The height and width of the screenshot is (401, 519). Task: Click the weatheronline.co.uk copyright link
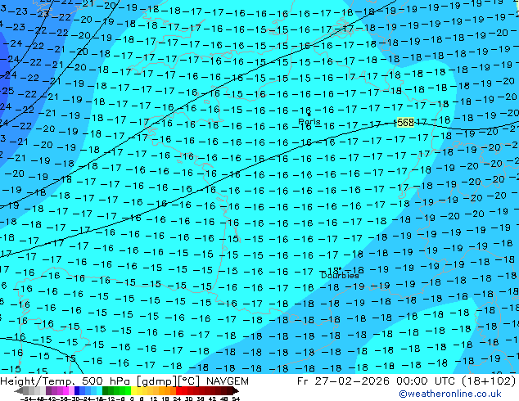click(450, 394)
